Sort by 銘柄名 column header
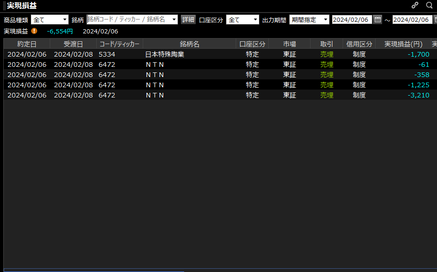437x272 pixels. pyautogui.click(x=190, y=44)
